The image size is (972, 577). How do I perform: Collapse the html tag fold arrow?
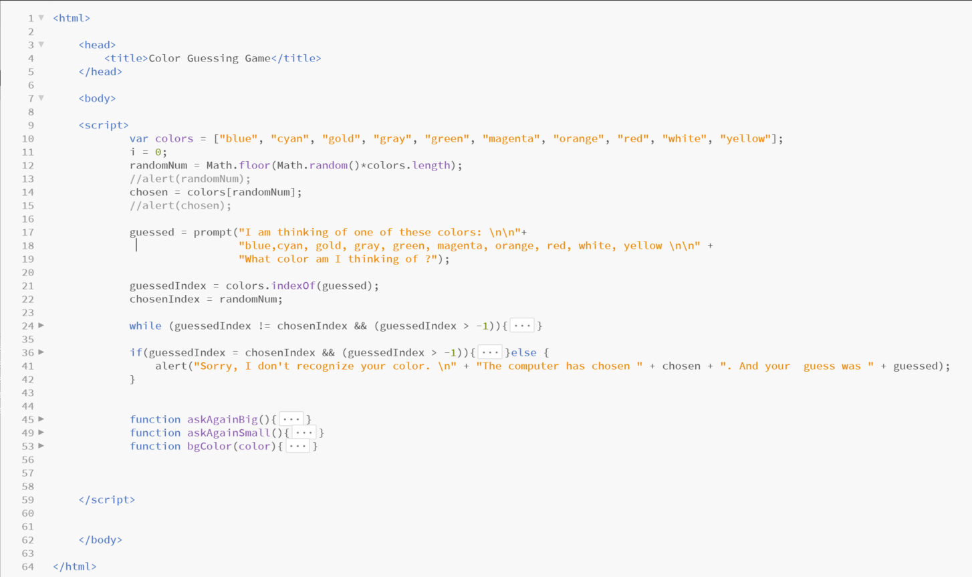tap(41, 18)
